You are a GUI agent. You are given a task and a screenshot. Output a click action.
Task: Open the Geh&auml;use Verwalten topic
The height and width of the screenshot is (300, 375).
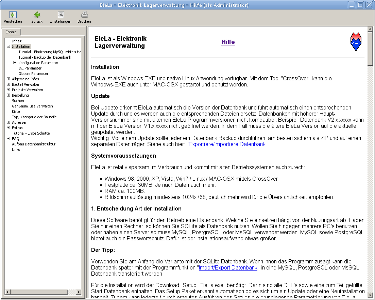[32, 106]
